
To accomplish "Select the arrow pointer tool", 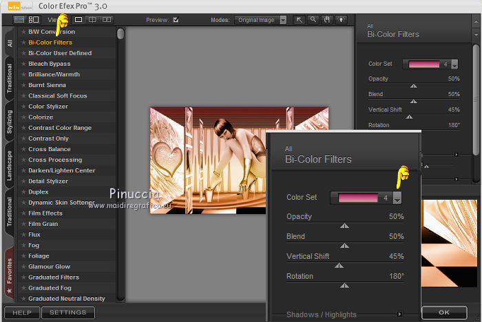I will click(x=300, y=20).
